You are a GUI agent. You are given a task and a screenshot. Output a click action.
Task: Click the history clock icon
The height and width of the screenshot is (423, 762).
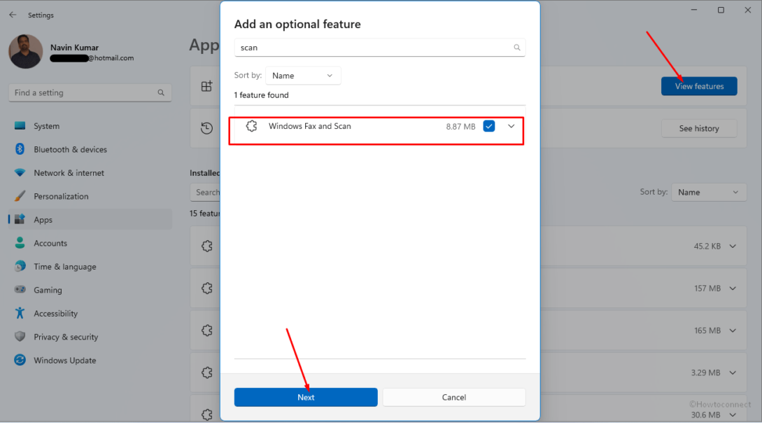pyautogui.click(x=206, y=128)
